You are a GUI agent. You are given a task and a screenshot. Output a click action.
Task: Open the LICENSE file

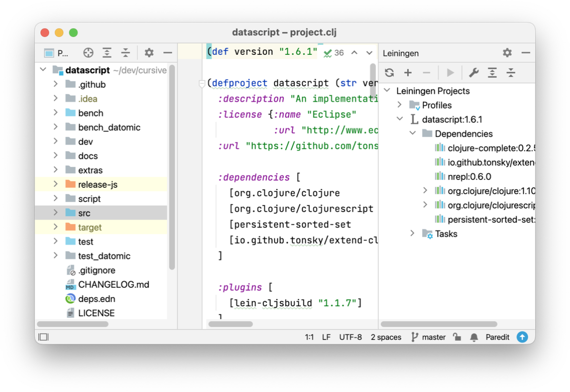pyautogui.click(x=102, y=313)
